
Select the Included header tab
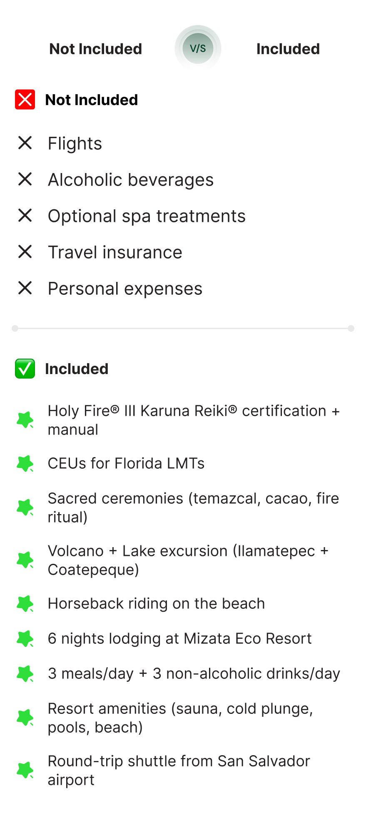click(288, 49)
